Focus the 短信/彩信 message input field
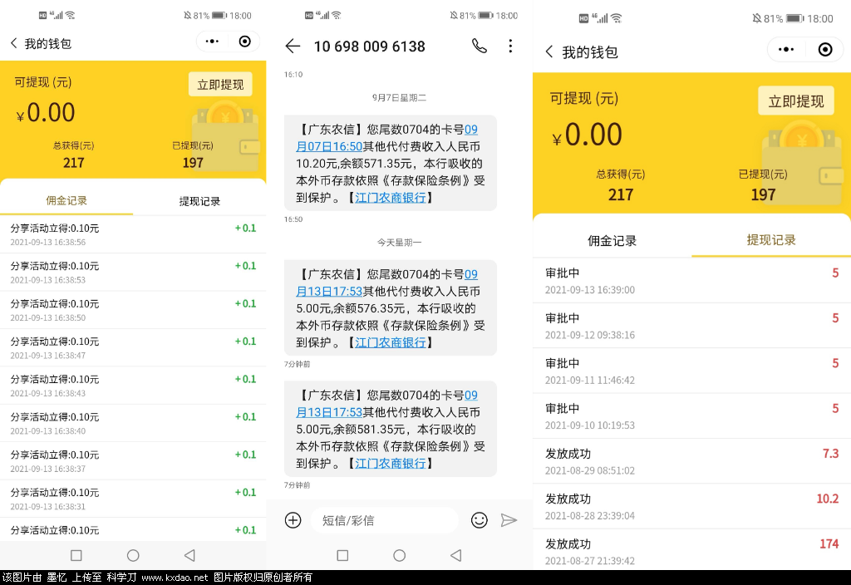This screenshot has width=851, height=585. [x=386, y=520]
